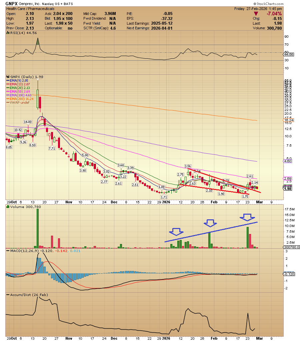Click the 44.56 RSI axis tag

point(289,55)
